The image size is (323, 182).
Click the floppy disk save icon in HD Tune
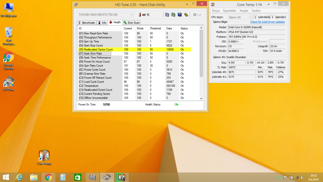tap(180, 15)
